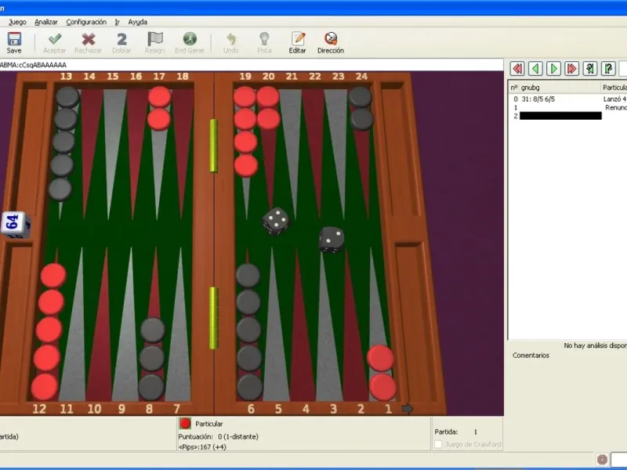The height and width of the screenshot is (470, 627).
Task: Click the empty point 4 triangle
Action: point(302,340)
